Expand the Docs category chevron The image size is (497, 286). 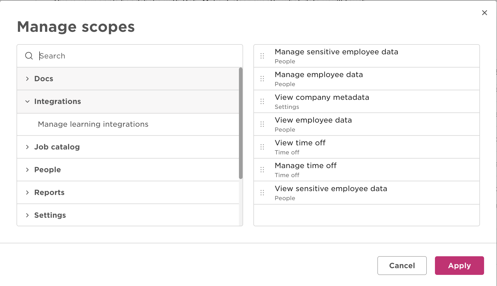coord(27,79)
